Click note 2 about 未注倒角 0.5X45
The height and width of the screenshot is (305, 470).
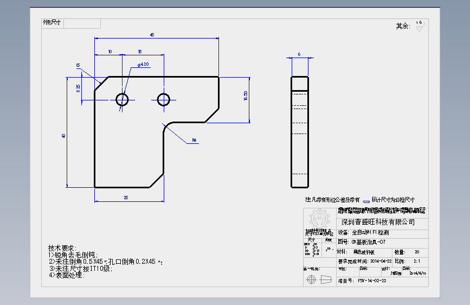click(x=106, y=262)
